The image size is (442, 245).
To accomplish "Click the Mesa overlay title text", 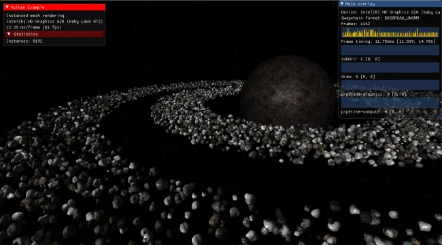I will pyautogui.click(x=360, y=4).
